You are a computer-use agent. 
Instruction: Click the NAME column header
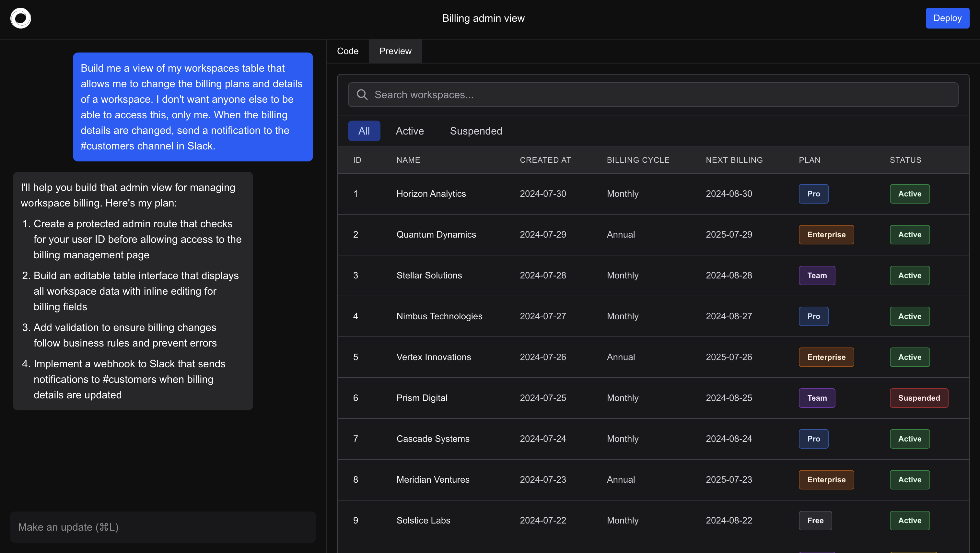pos(408,160)
